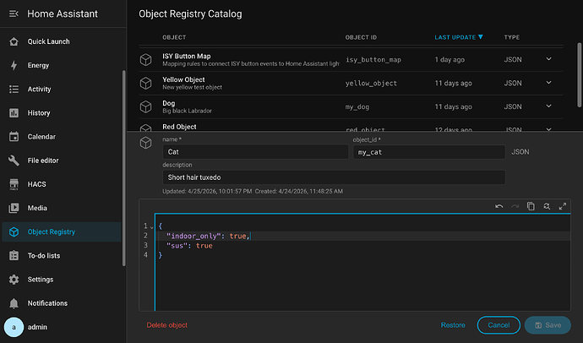This screenshot has height=343, width=583.
Task: Open find and replace in the editor
Action: tap(547, 206)
